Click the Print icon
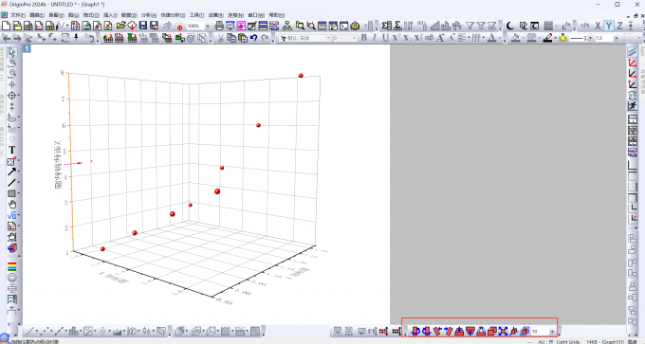The width and height of the screenshot is (645, 344). click(x=219, y=26)
